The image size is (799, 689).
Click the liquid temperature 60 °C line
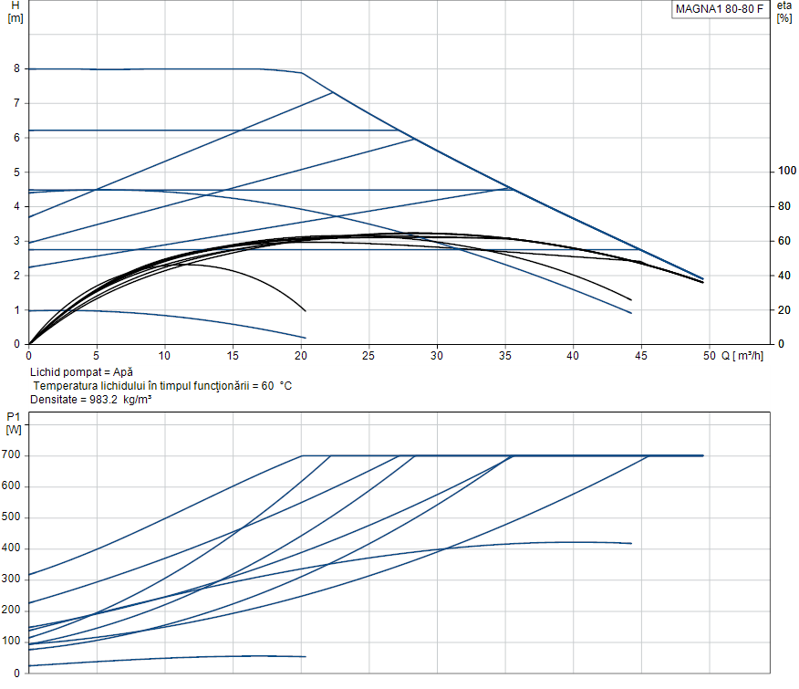(162, 386)
